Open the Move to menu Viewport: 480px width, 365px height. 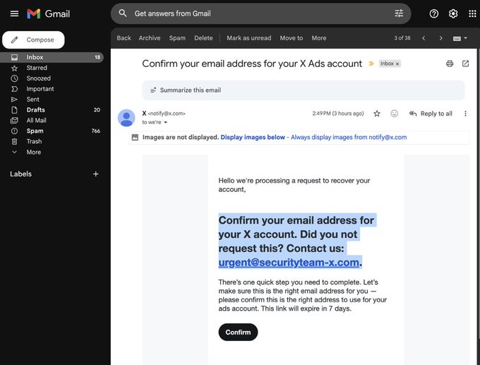tap(291, 38)
